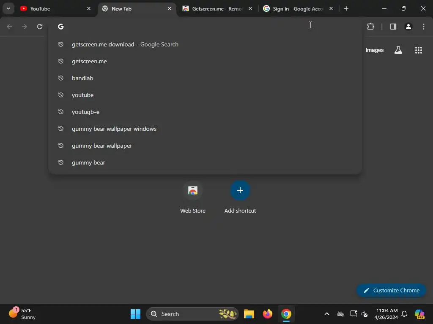Screen dimensions: 433x324
Task: Click the muted volume tray icon
Action: coord(364,314)
